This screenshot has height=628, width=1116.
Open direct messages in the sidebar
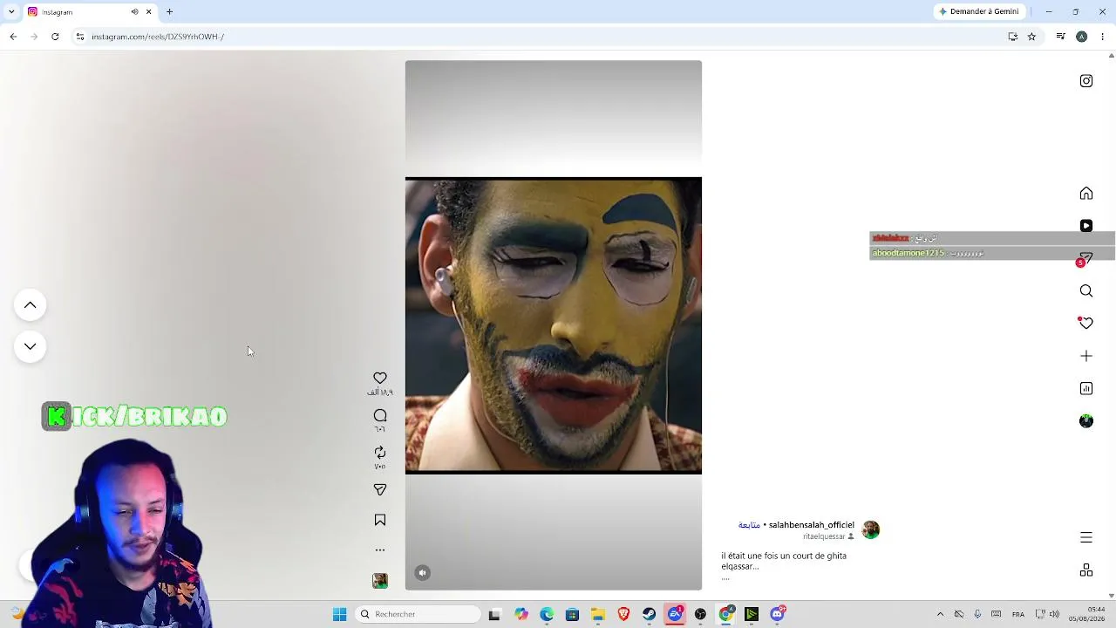pos(1086,259)
